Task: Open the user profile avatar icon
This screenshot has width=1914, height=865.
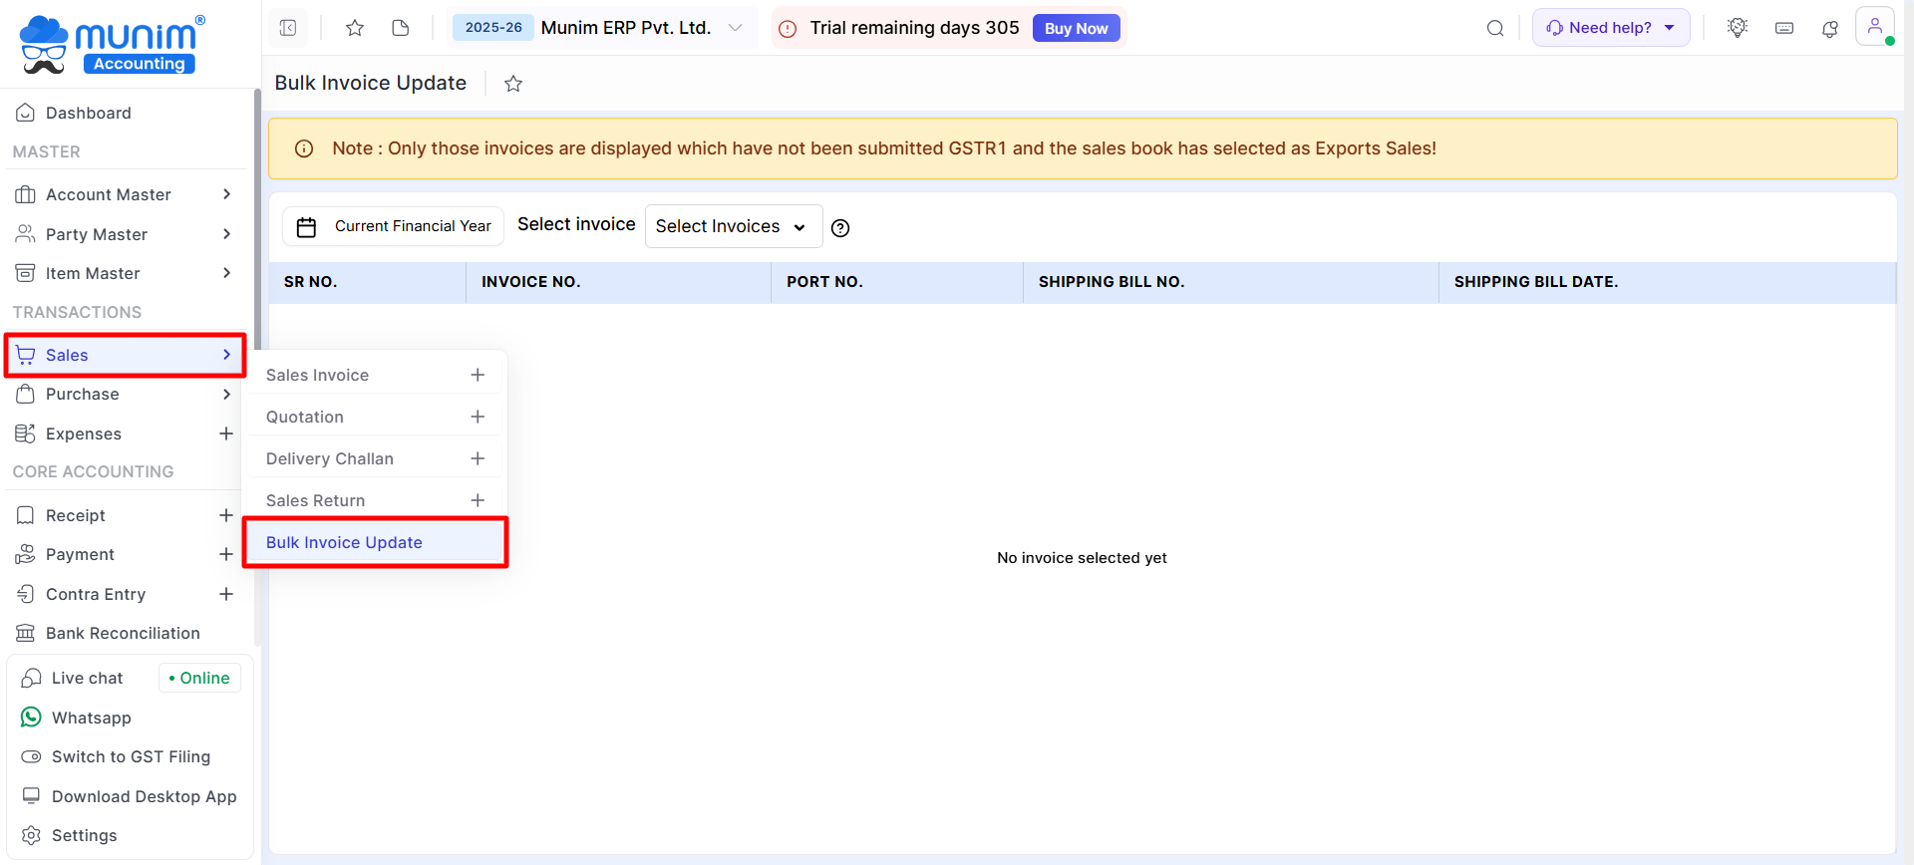Action: pyautogui.click(x=1874, y=27)
